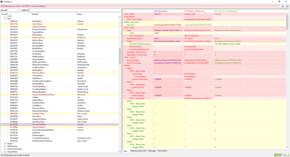
Task: Select the SynthGen2RaceValentine record
Action: tap(60, 141)
